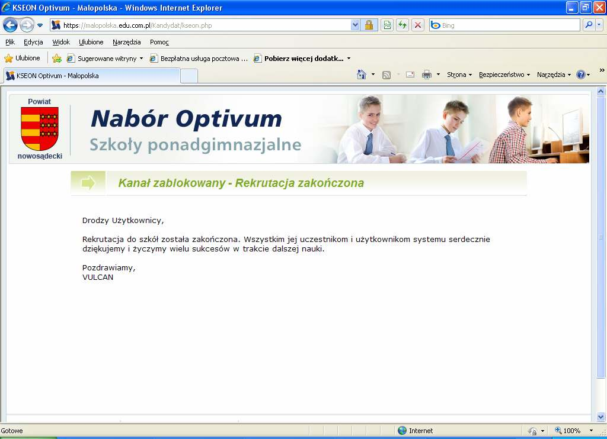Click the browser Back arrow button
The width and height of the screenshot is (607, 439).
tap(10, 25)
